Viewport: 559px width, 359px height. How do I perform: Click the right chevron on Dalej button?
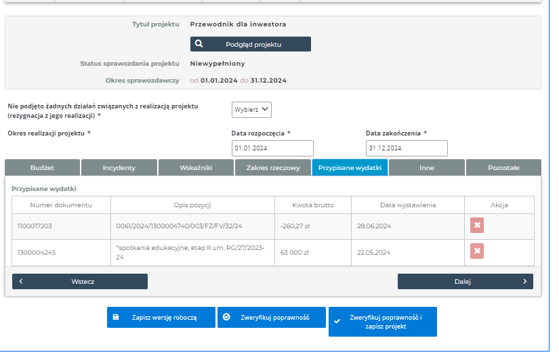click(x=524, y=281)
